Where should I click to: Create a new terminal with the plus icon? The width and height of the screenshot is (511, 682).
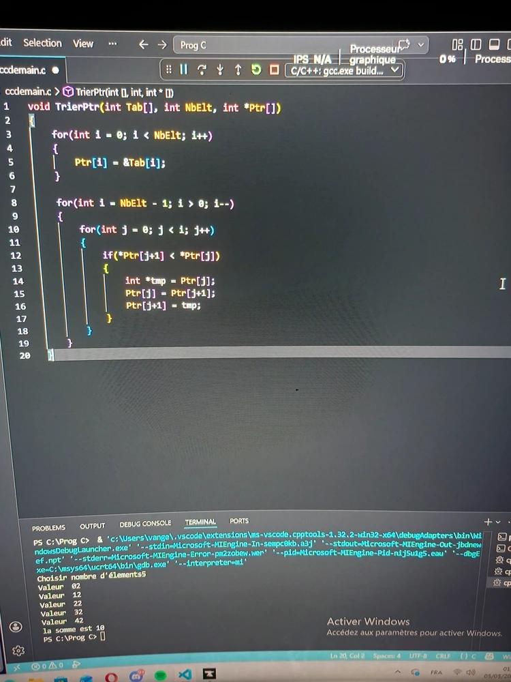click(x=488, y=522)
